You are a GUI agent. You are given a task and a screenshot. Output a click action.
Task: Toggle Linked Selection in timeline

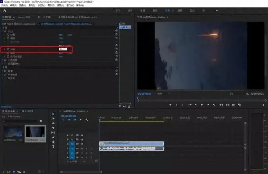pos(75,120)
